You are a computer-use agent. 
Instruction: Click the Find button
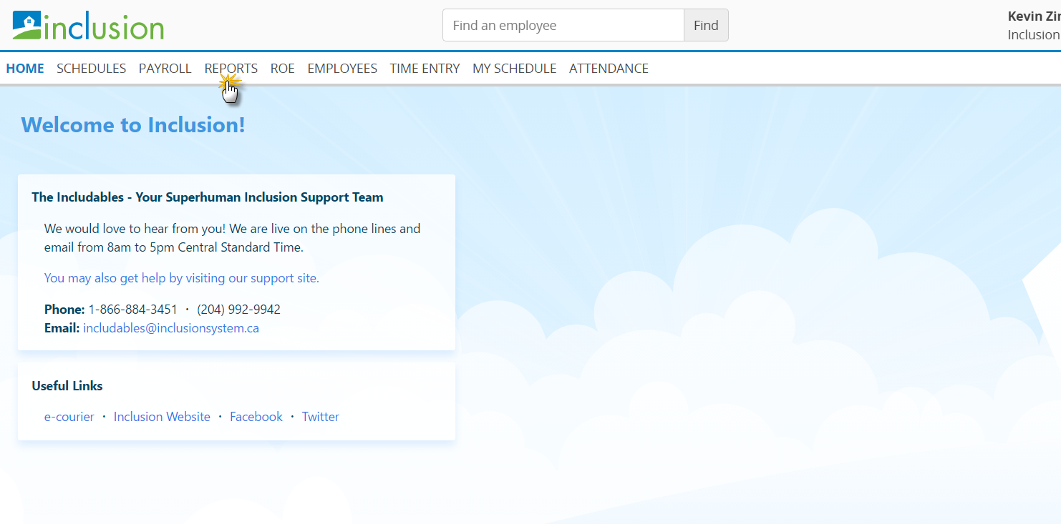pos(706,25)
